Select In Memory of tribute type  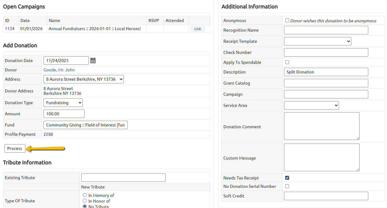click(x=85, y=195)
